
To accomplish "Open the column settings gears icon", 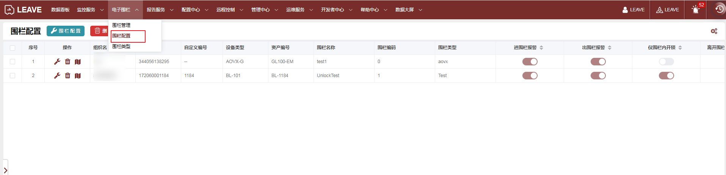I will click(714, 31).
